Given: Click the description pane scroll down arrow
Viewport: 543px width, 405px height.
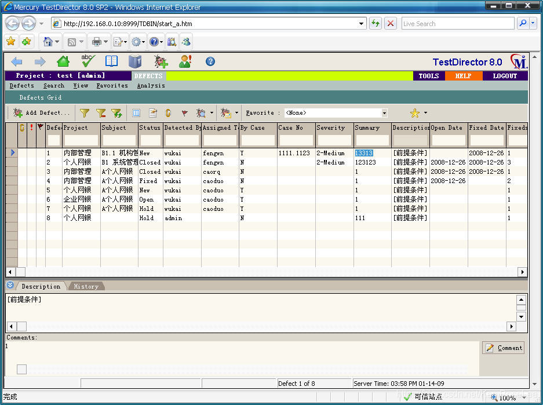Looking at the screenshot, I should pos(521,316).
